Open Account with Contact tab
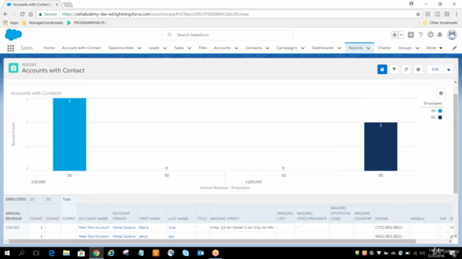The width and height of the screenshot is (462, 259). [x=82, y=48]
